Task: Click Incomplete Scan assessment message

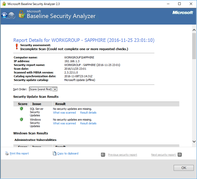Action: (x=74, y=49)
